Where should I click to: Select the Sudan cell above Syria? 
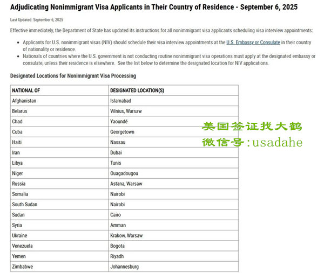point(59,215)
